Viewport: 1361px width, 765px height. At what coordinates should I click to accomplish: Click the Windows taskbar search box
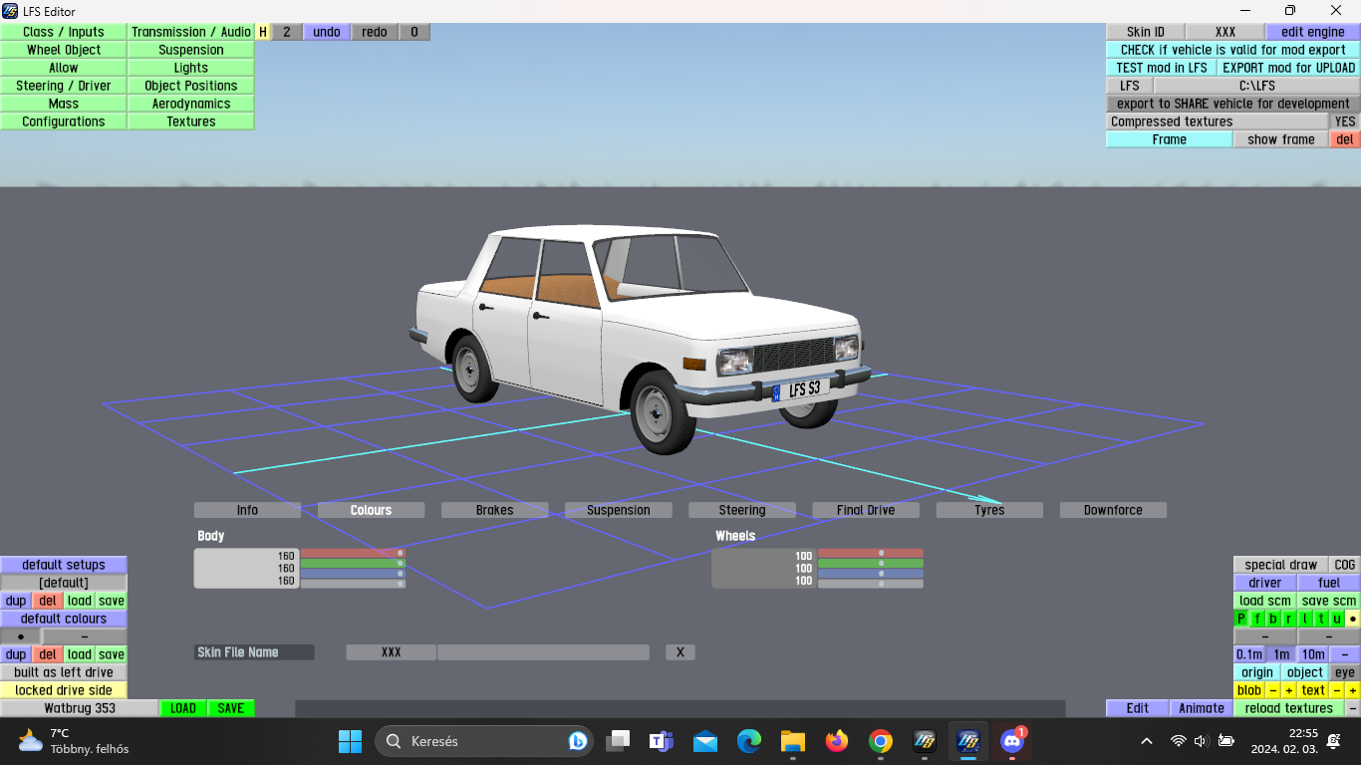486,741
